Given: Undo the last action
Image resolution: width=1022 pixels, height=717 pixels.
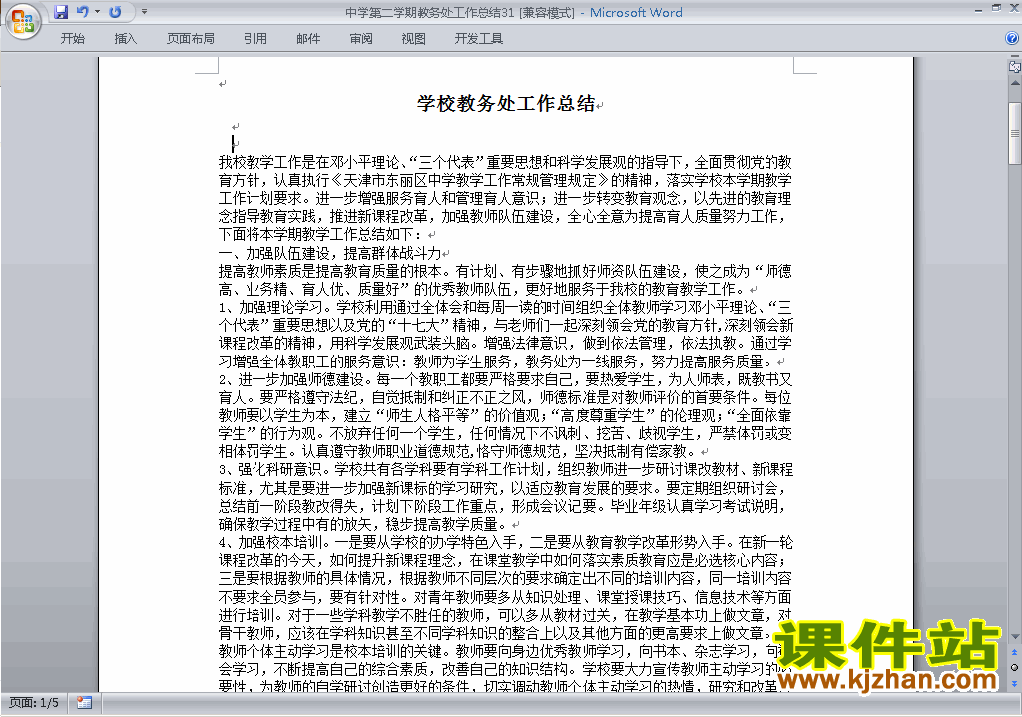Looking at the screenshot, I should pos(82,12).
